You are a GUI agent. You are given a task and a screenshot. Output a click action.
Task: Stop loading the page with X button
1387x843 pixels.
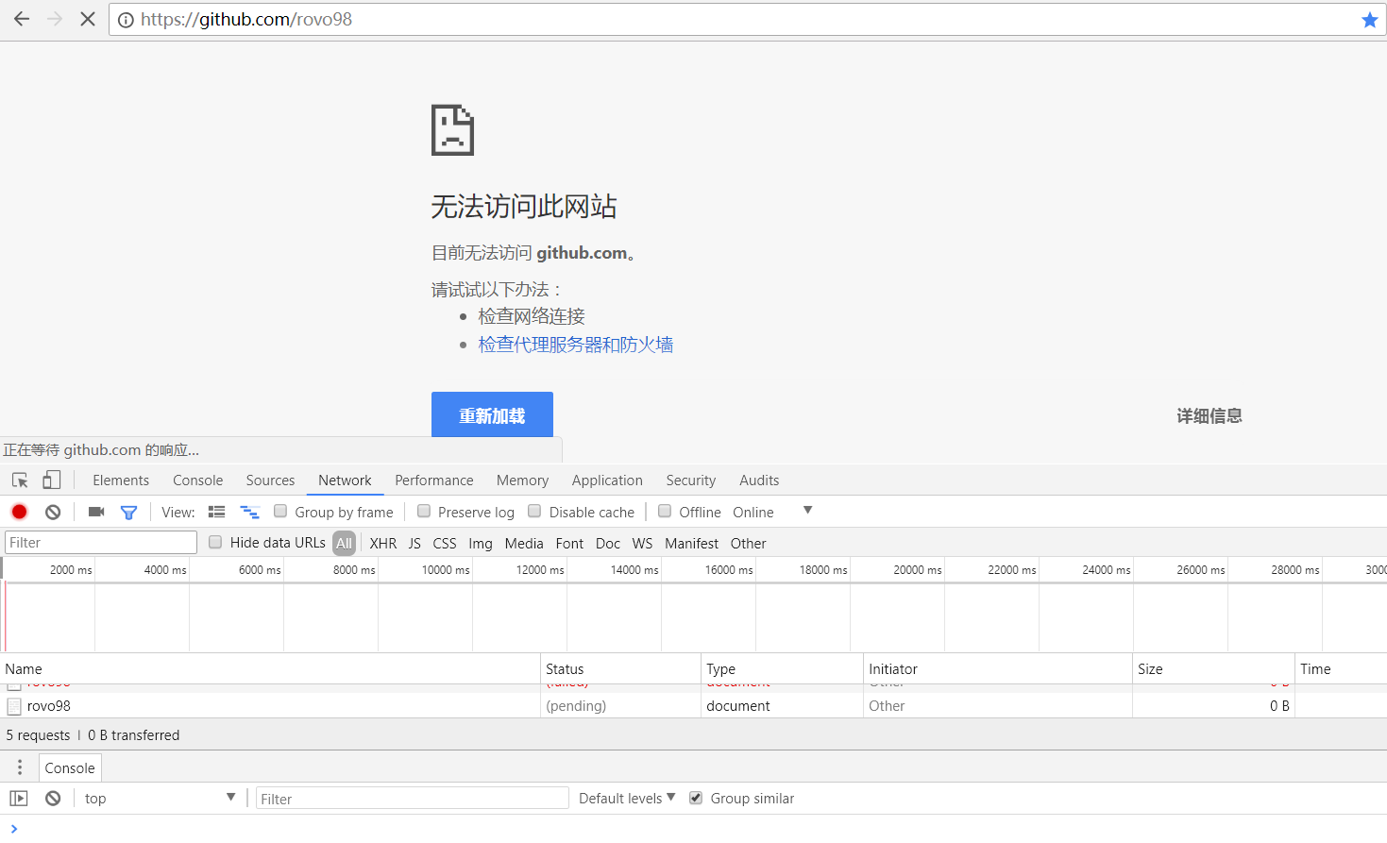88,19
